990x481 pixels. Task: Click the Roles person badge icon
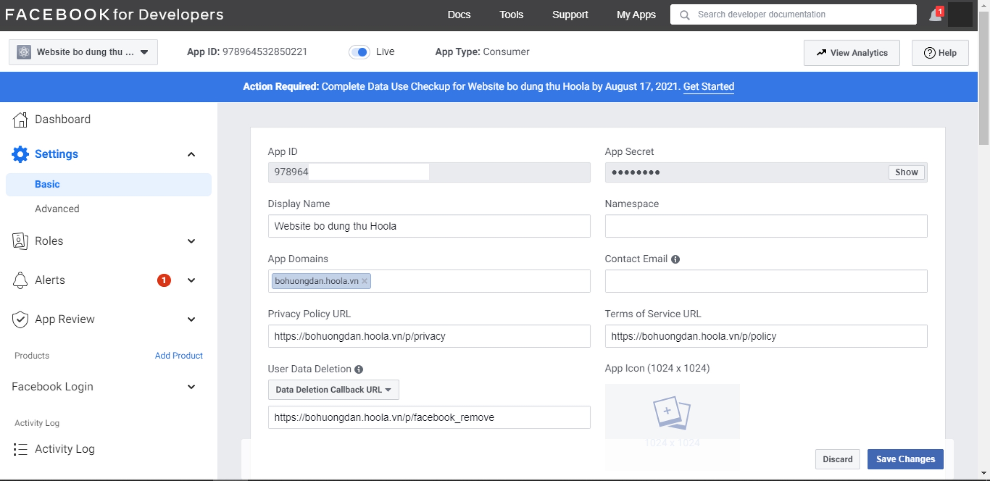(20, 241)
